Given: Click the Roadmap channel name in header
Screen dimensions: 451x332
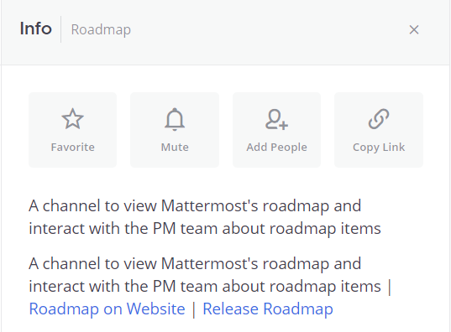Looking at the screenshot, I should (101, 30).
